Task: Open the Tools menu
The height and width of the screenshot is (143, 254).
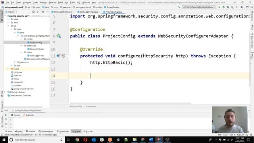Action: coord(72,3)
